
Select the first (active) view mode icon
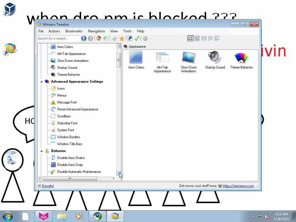click(x=190, y=38)
